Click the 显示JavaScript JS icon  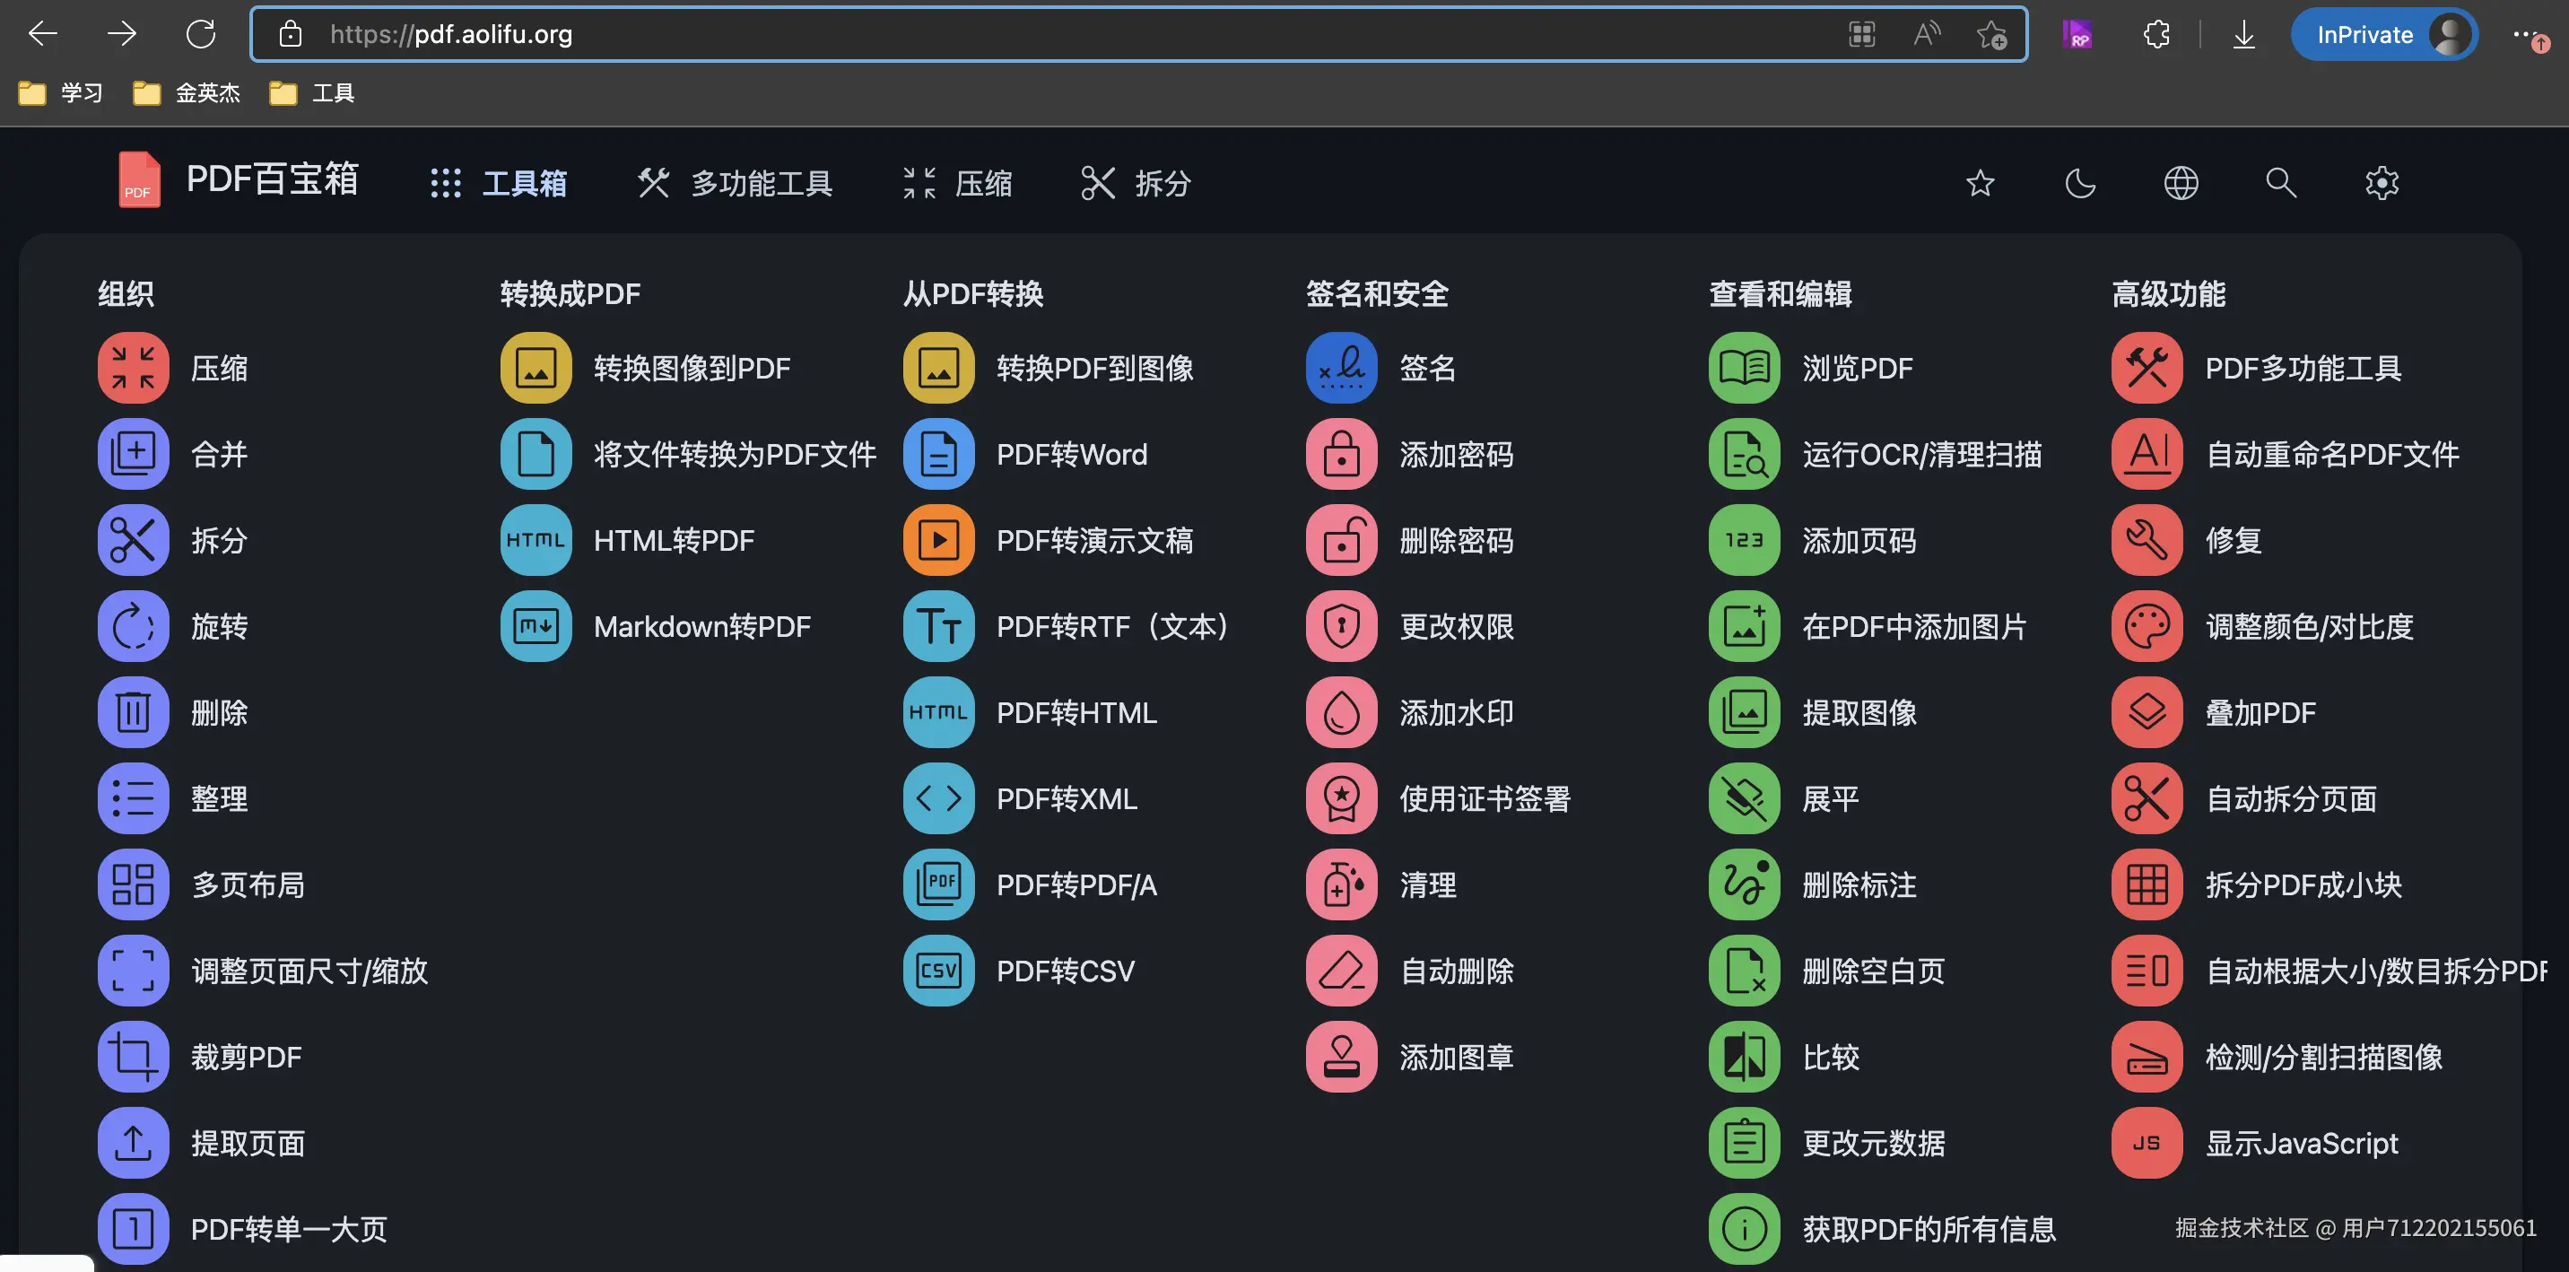click(2147, 1144)
